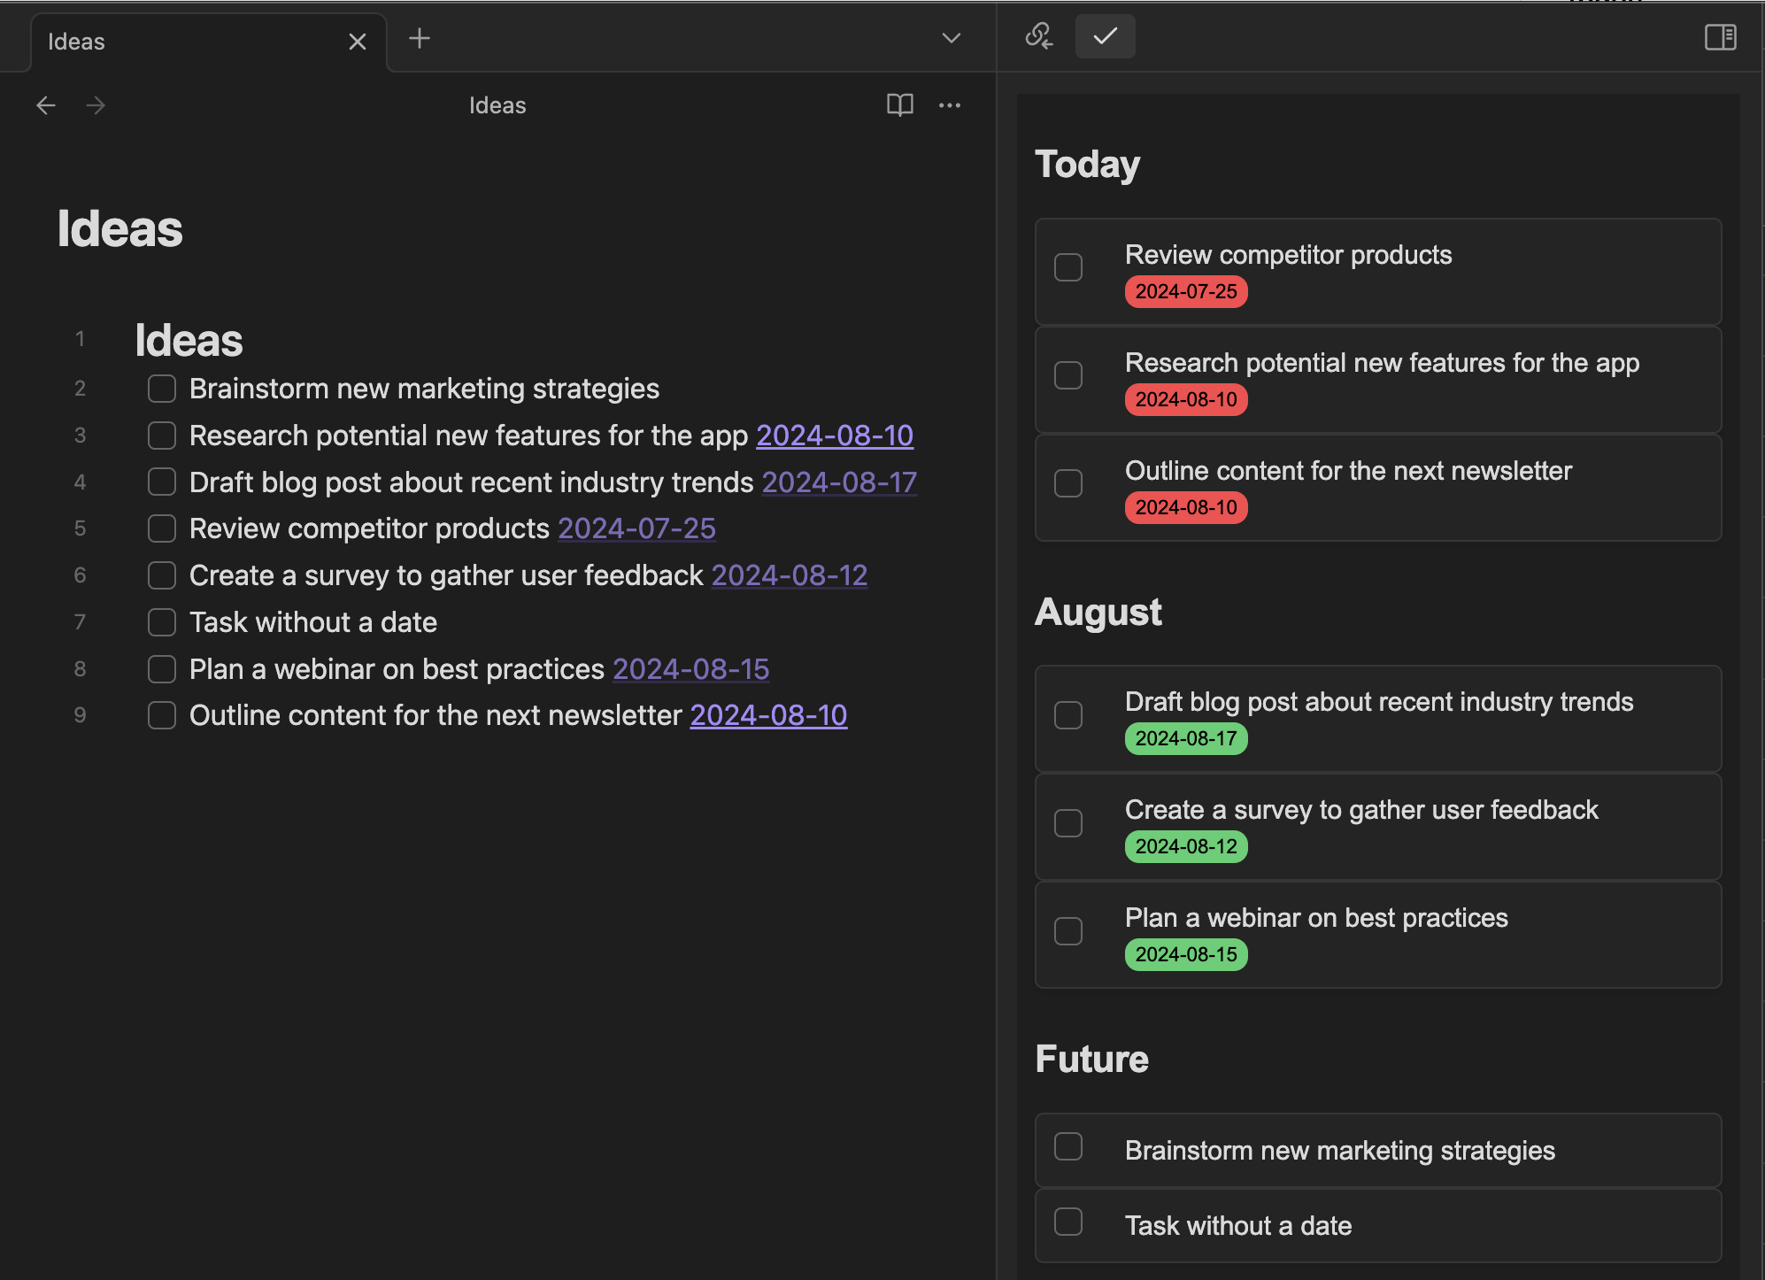The image size is (1765, 1280).
Task: Click the green 2024-08-12 date badge
Action: pyautogui.click(x=1185, y=846)
